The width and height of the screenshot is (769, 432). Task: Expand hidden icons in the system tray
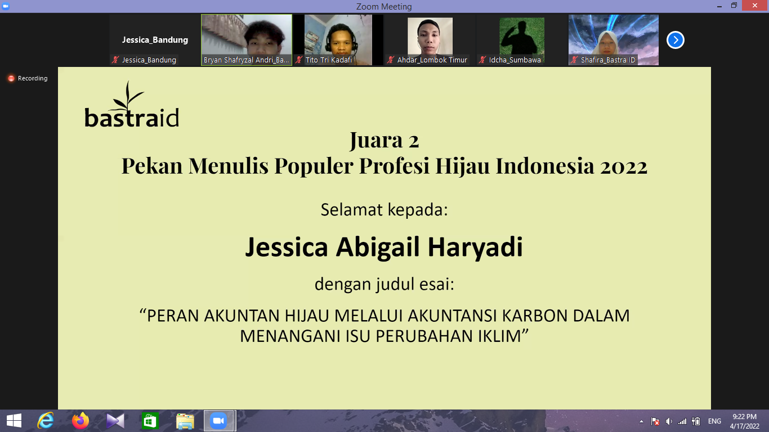(642, 421)
